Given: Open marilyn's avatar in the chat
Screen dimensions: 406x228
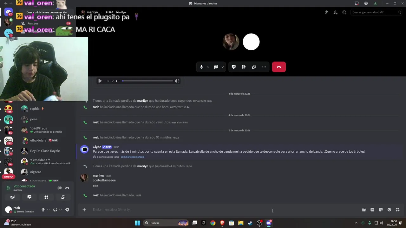Looking at the screenshot, I should pyautogui.click(x=84, y=178).
